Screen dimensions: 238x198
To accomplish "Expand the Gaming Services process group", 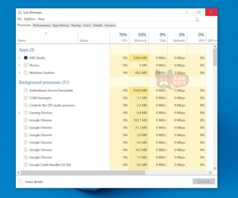I will point(19,113).
